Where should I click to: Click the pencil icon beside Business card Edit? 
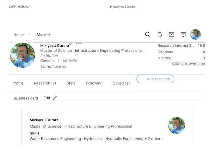55,98
